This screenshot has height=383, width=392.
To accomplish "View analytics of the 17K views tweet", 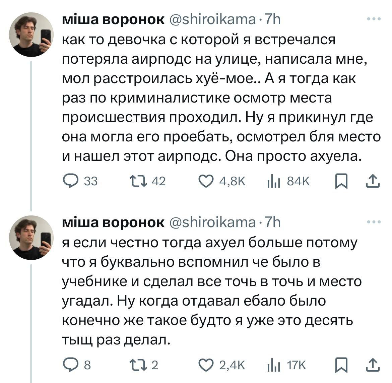I will tap(273, 365).
